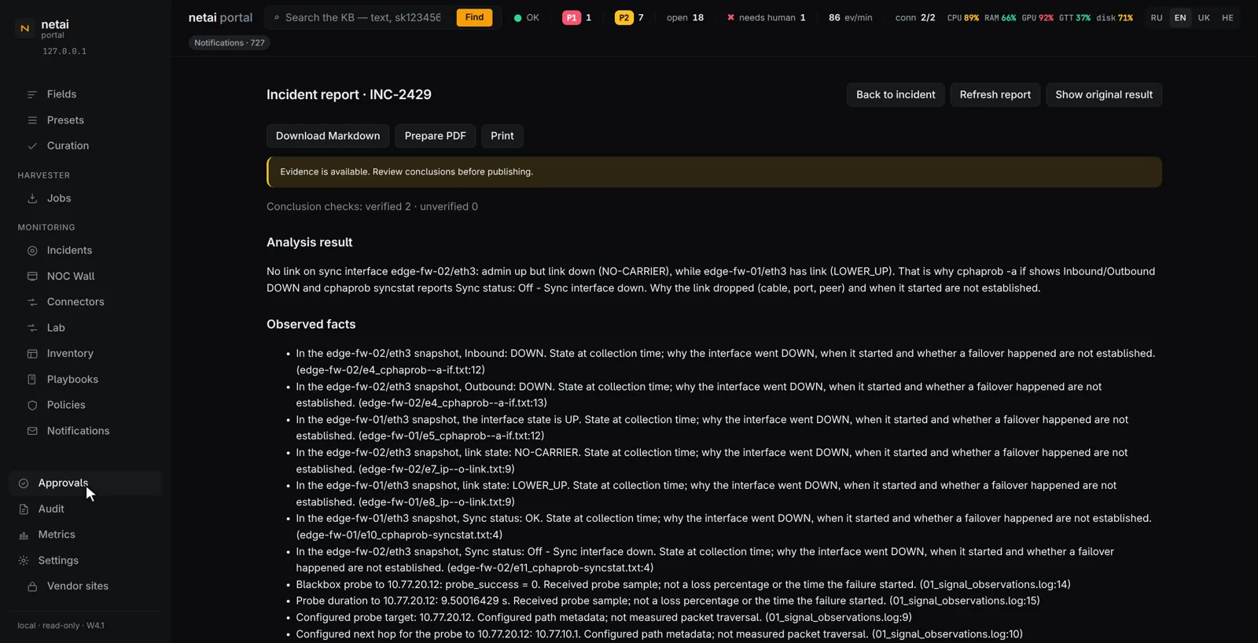Switch language to UK
Image resolution: width=1258 pixels, height=643 pixels.
click(x=1204, y=17)
